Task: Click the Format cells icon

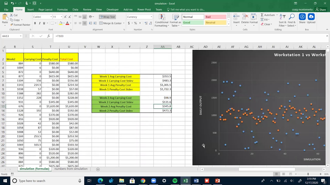Action: (x=254, y=17)
